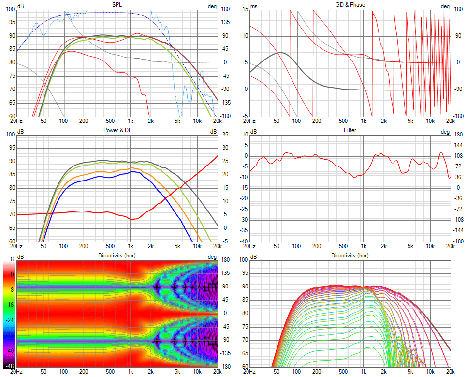Click the line chart's Directivity (hor) title
This screenshot has height=377, width=467.
(350, 256)
